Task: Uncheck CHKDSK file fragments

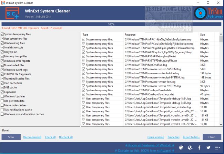Action: (2, 74)
